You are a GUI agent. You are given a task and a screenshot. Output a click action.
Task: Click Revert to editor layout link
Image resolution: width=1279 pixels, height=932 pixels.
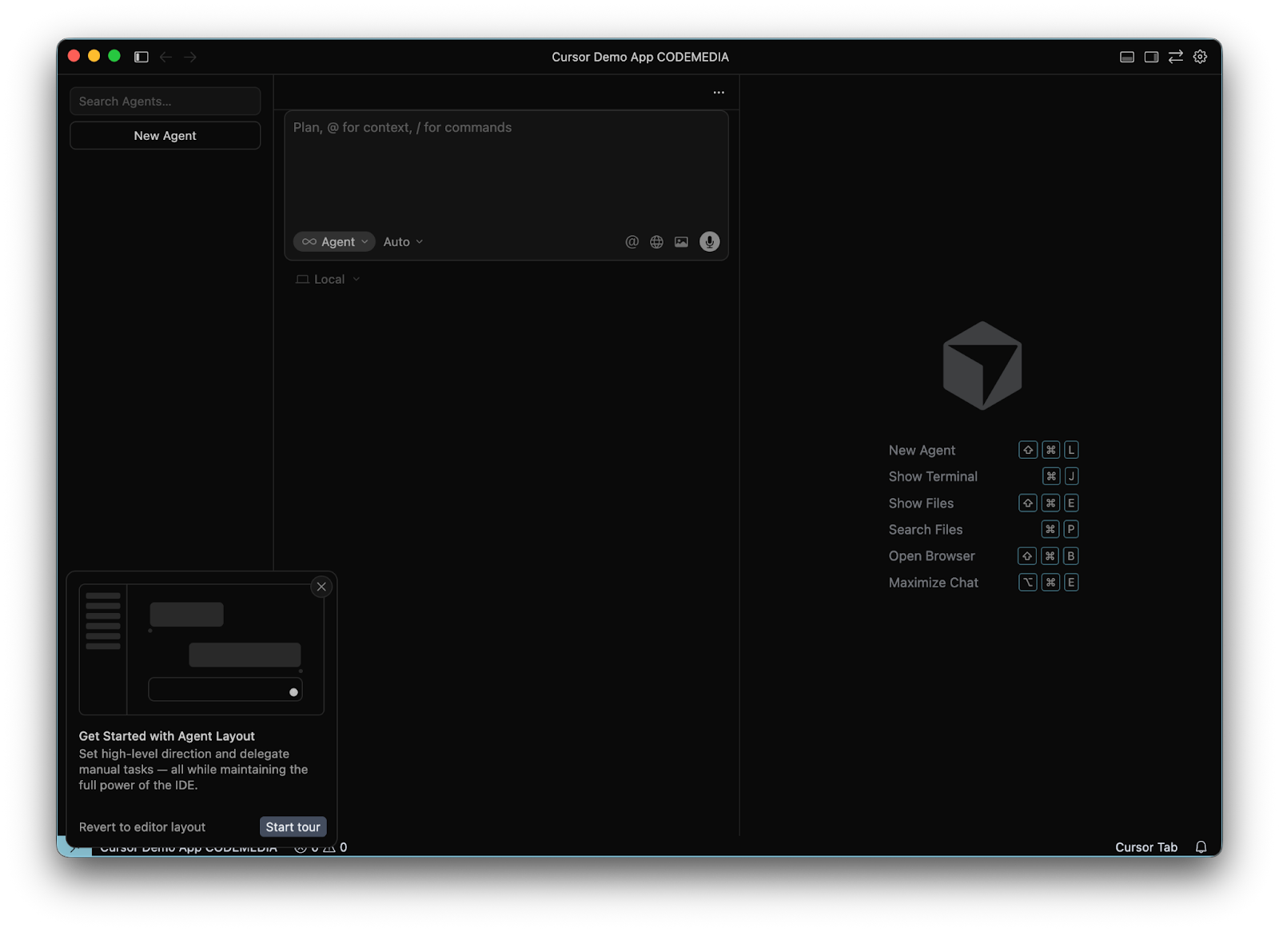click(x=142, y=827)
